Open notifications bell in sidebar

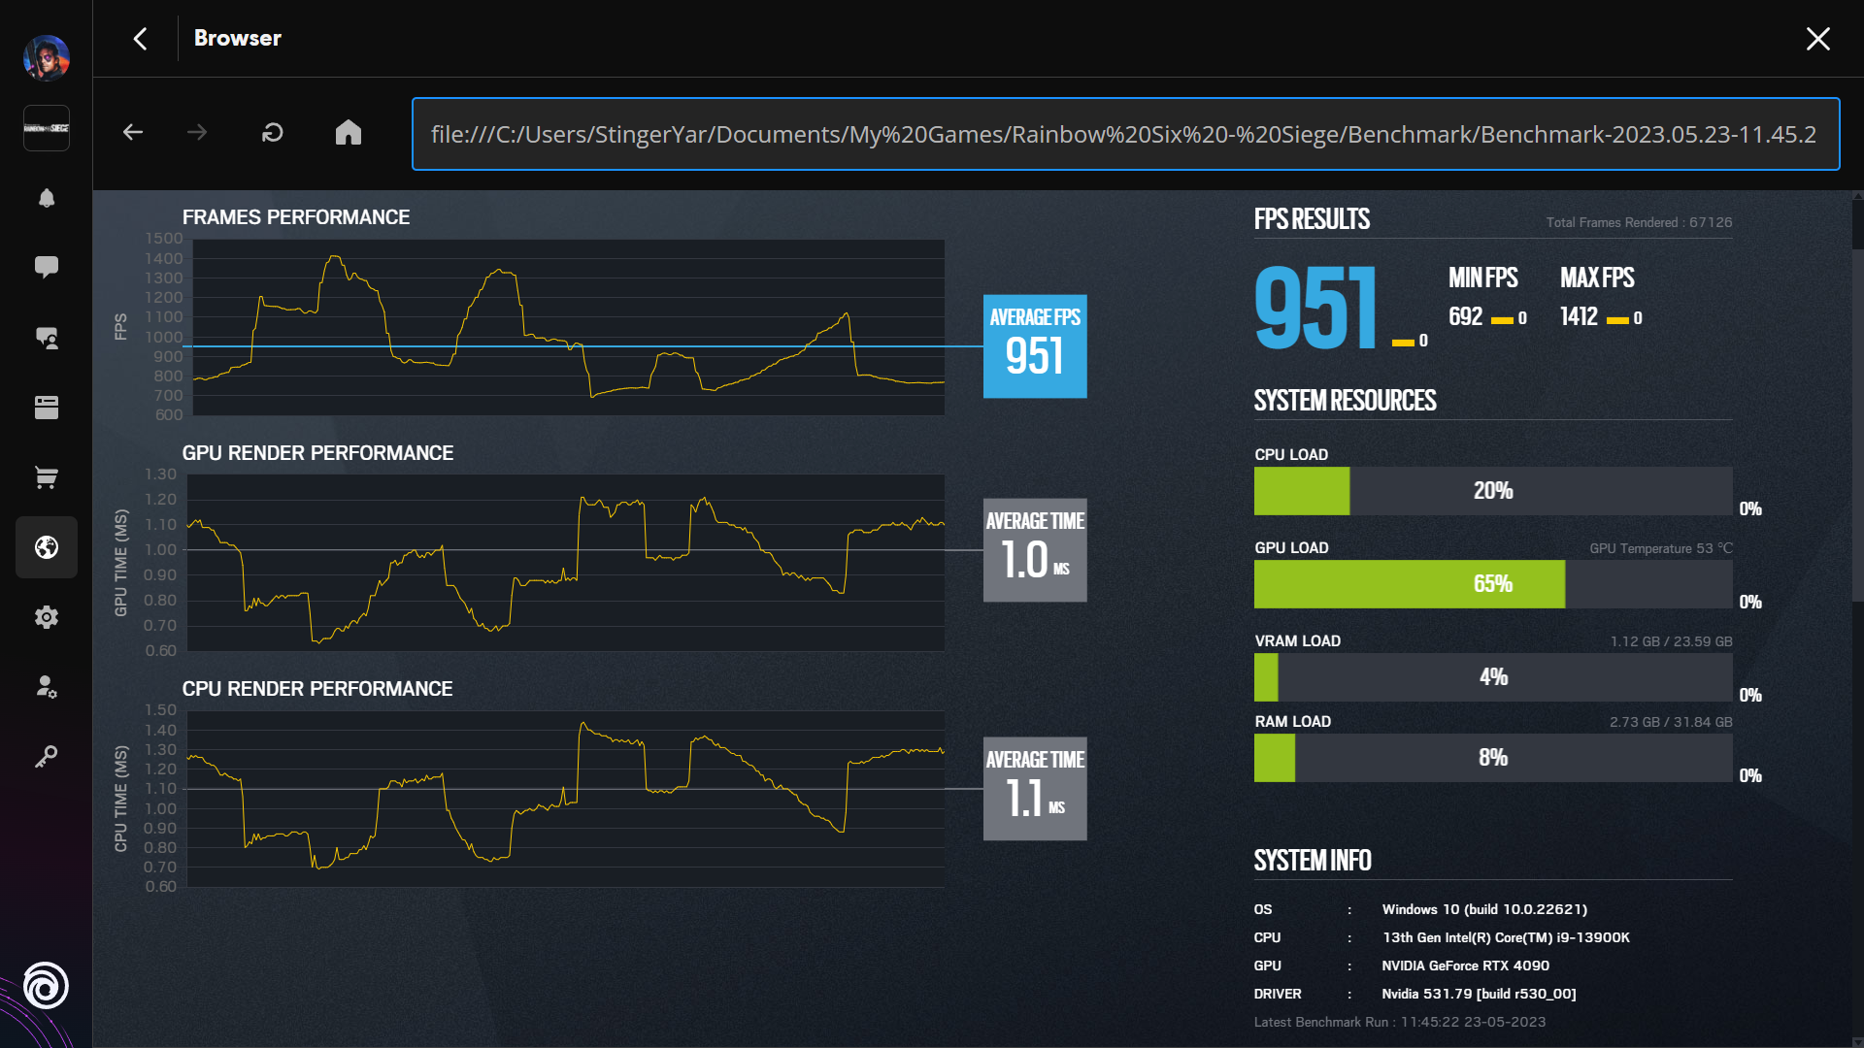pyautogui.click(x=47, y=198)
